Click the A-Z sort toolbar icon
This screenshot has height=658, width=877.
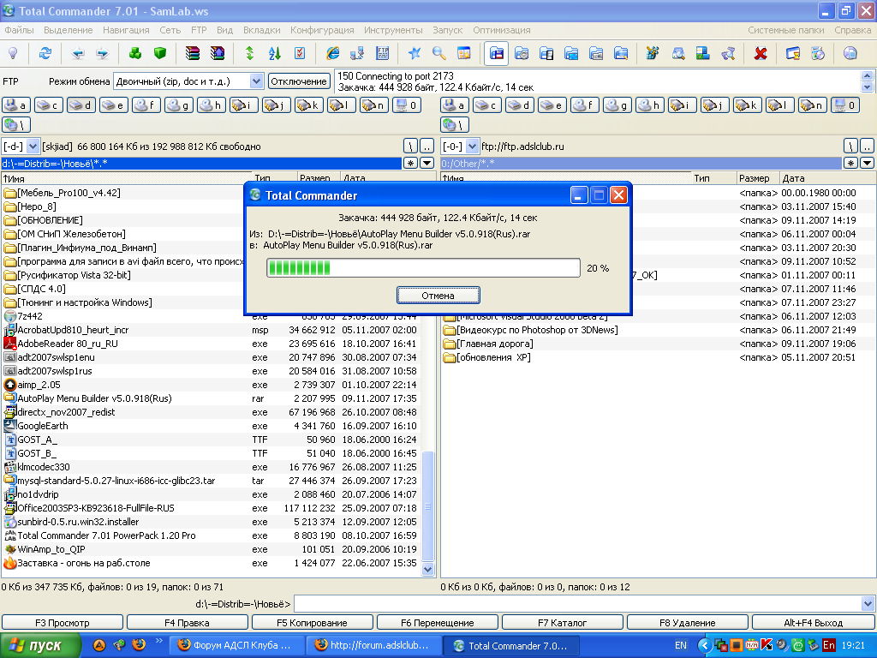coord(275,53)
